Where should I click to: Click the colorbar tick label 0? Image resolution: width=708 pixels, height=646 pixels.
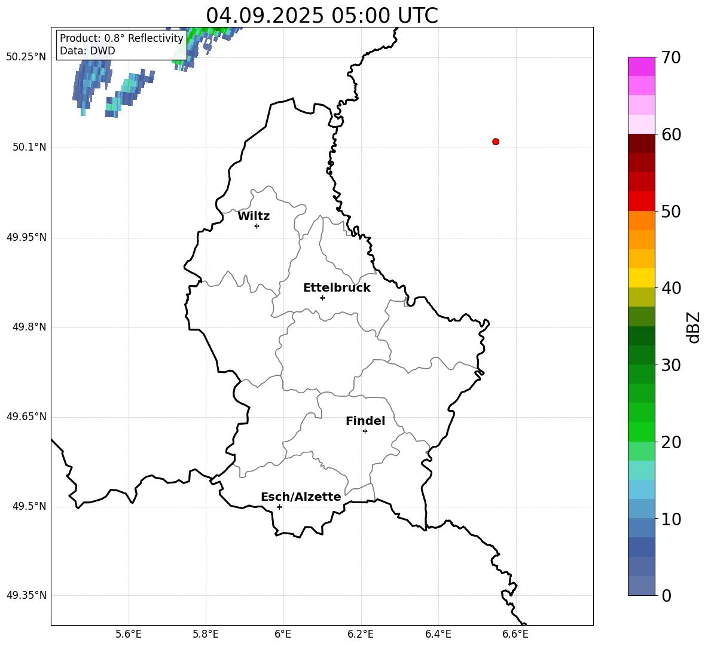(667, 595)
